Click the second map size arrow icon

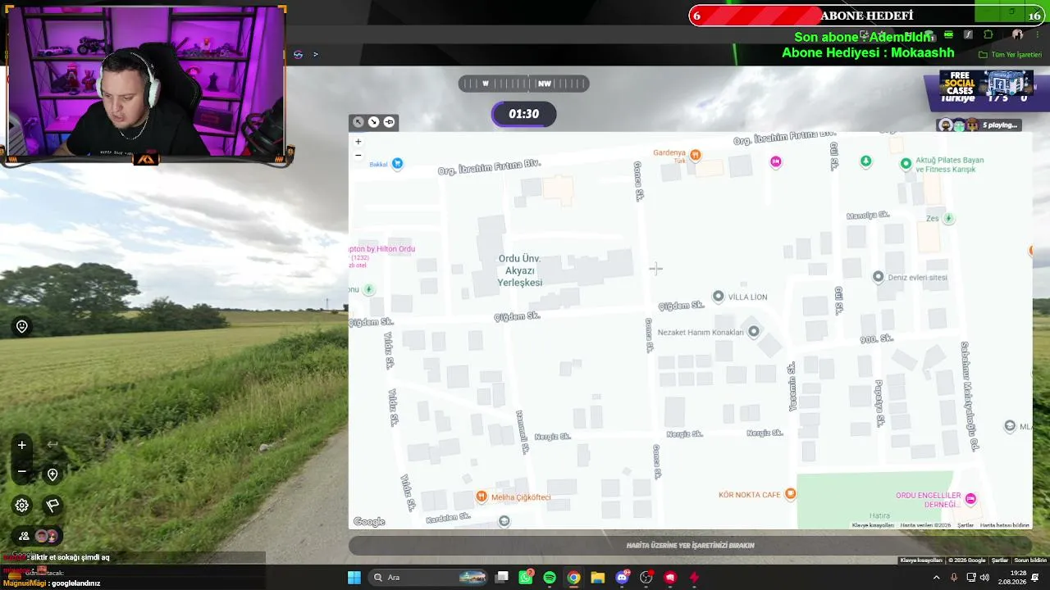373,122
